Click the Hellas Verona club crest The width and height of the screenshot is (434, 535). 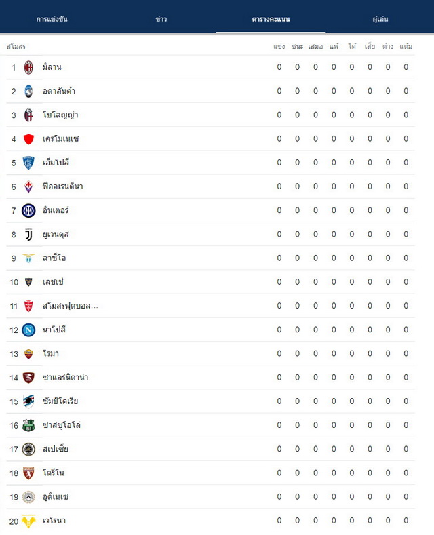tap(28, 521)
